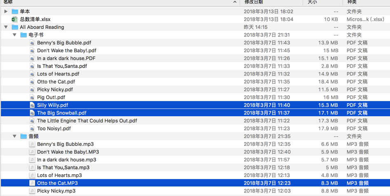Select the 单本 folder icon
Screen dimensions: 390x196
pyautogui.click(x=15, y=12)
